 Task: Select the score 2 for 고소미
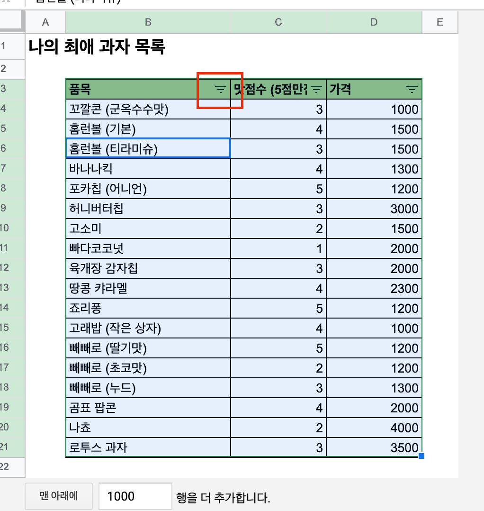[278, 228]
